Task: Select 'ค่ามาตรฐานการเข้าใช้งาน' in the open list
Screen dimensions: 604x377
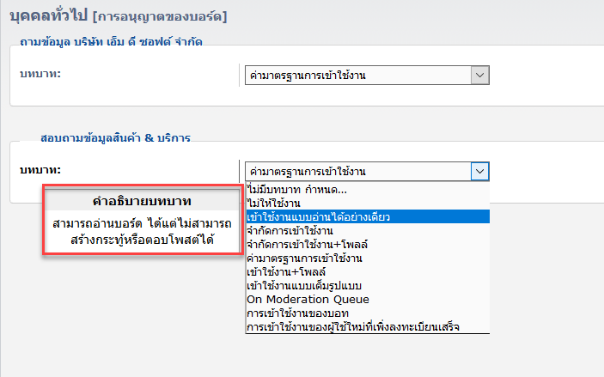Action: pos(304,258)
